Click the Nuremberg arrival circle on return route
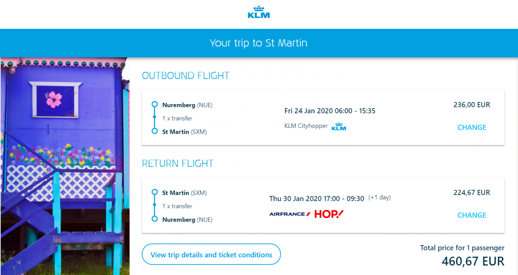Screen dimensions: 518x275 pyautogui.click(x=155, y=219)
